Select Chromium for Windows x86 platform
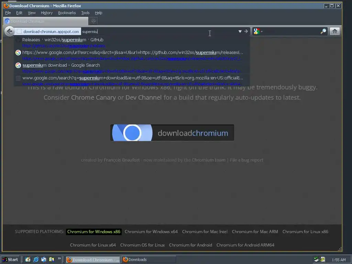The image size is (352, 264). click(x=94, y=232)
